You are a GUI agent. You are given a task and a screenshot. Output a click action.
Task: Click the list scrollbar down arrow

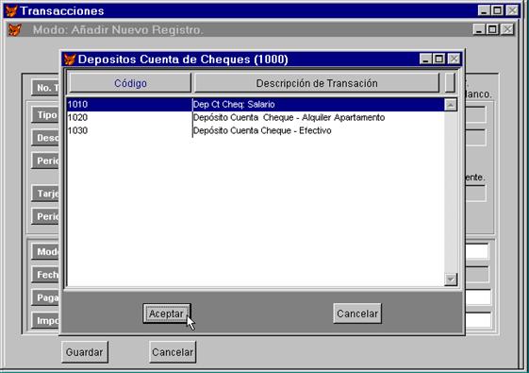coord(451,280)
